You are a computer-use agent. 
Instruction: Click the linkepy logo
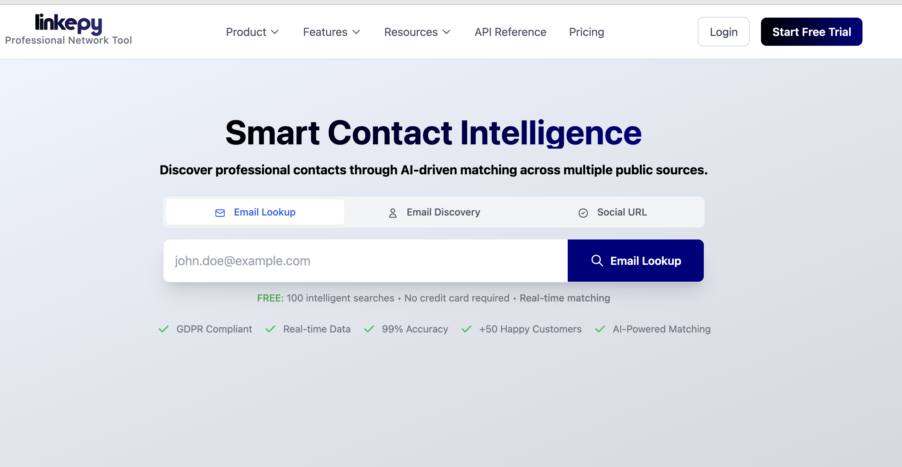68,24
